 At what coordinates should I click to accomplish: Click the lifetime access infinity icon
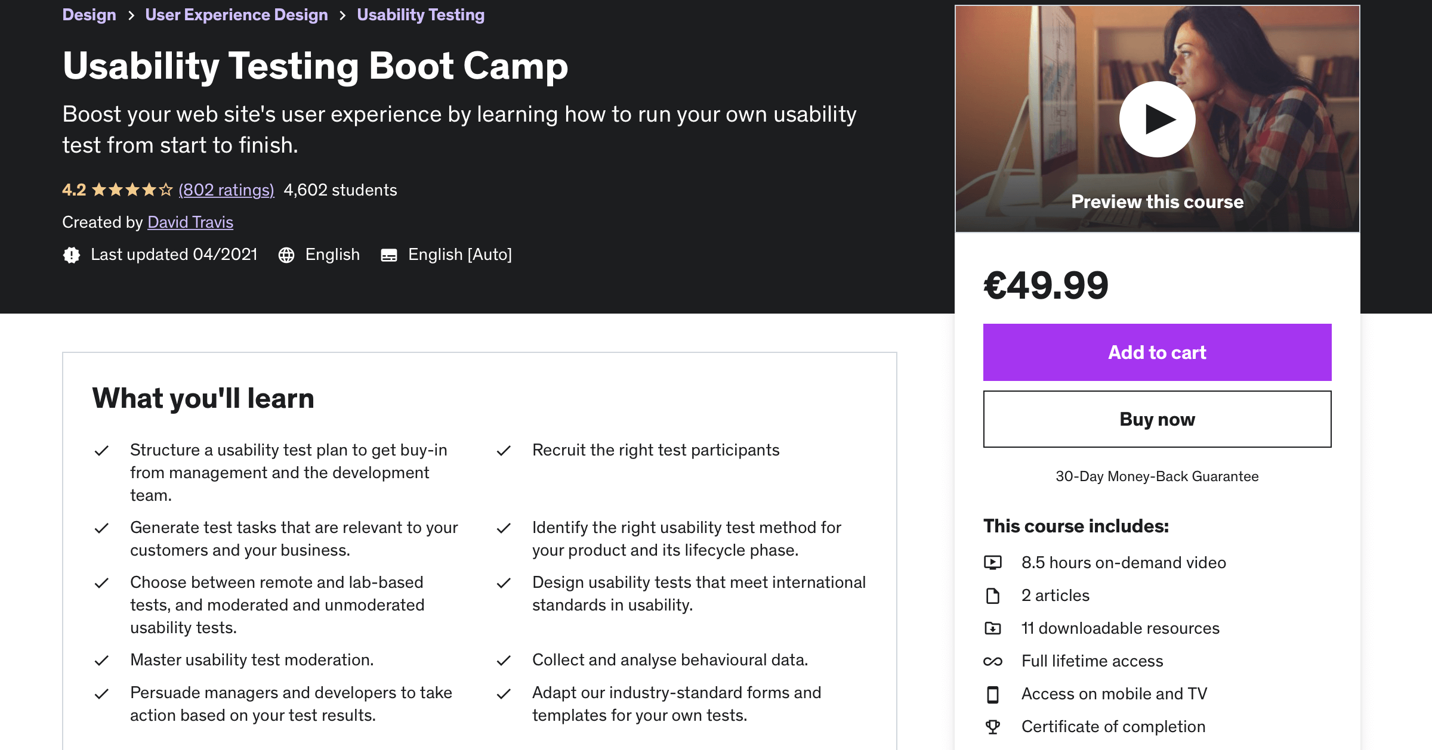993,661
